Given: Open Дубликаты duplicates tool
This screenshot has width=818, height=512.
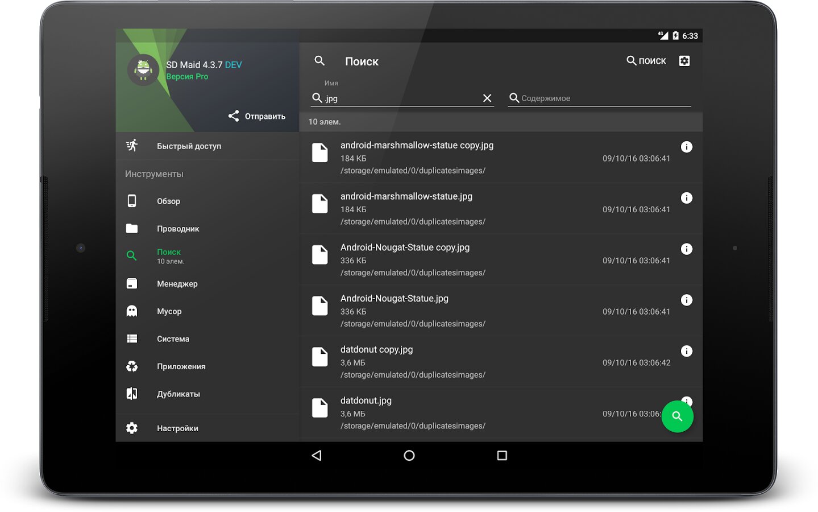Looking at the screenshot, I should (x=178, y=394).
